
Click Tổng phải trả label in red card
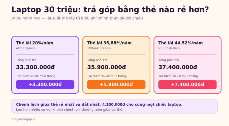[168, 60]
